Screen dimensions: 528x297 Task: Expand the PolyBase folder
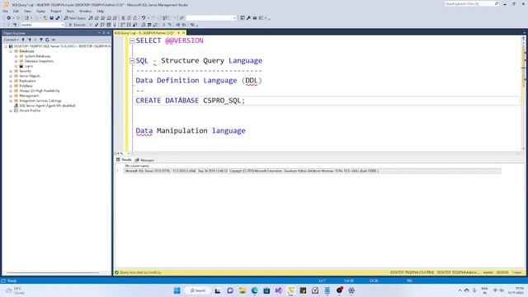pos(11,86)
